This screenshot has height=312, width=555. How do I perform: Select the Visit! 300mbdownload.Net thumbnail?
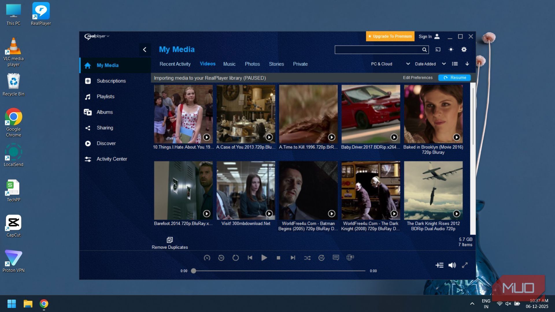click(x=246, y=190)
